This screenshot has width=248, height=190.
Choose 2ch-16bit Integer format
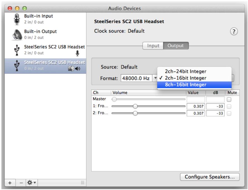[x=194, y=78]
